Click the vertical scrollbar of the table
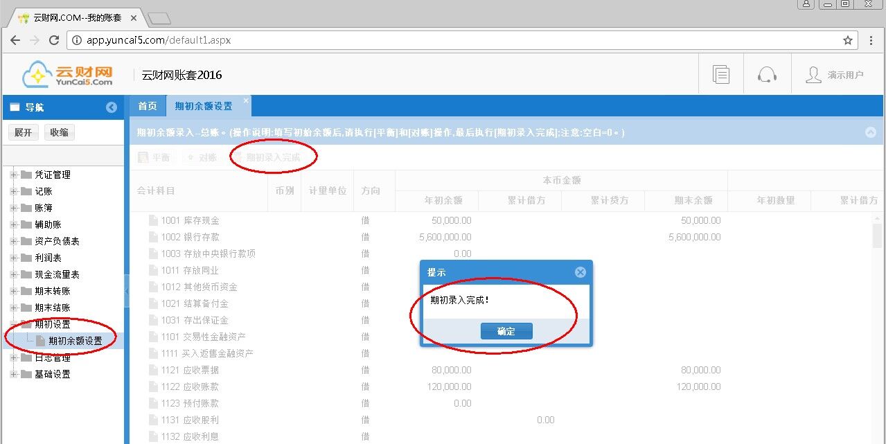This screenshot has width=886, height=444. (x=878, y=236)
